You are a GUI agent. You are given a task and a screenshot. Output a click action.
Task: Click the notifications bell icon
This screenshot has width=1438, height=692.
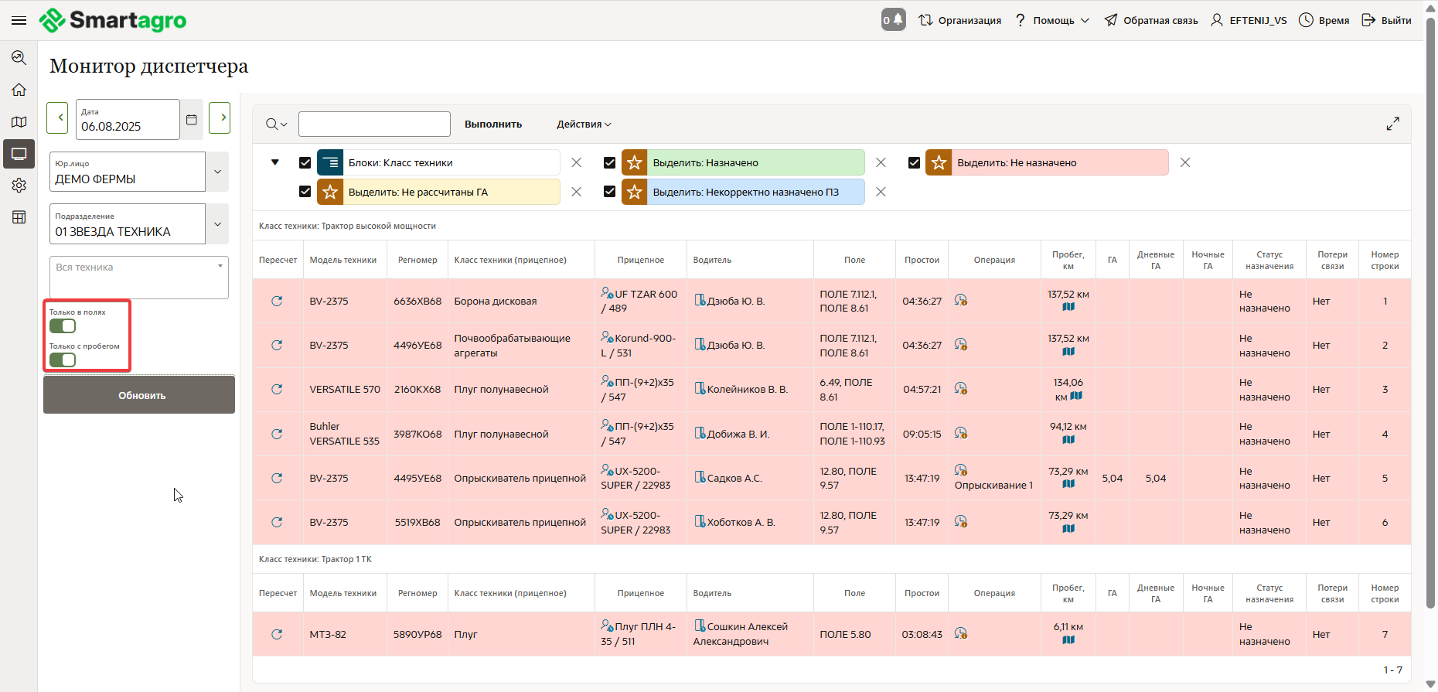coord(893,20)
